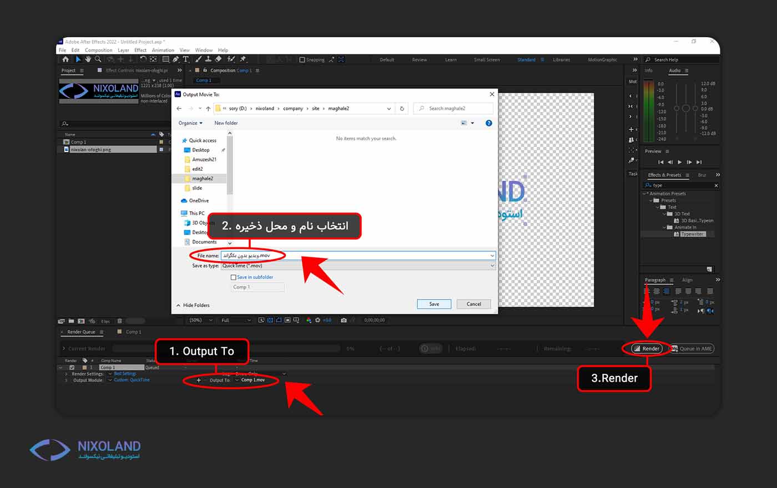
Task: Open the Window menu
Action: [204, 50]
